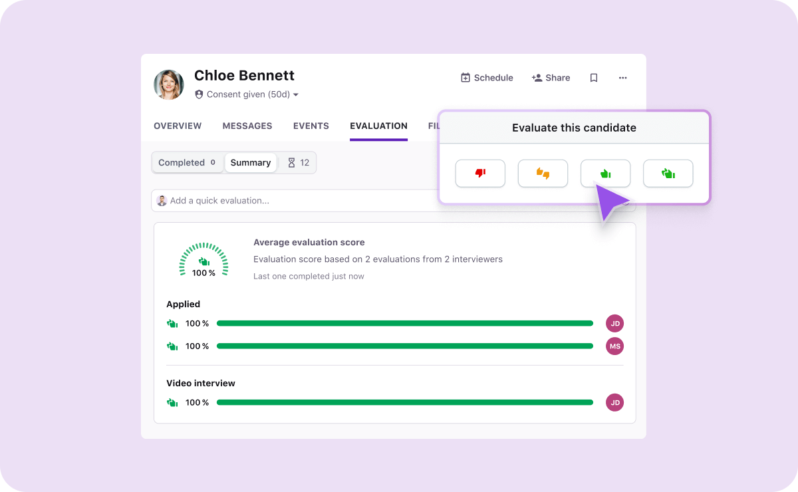Share the candidate profile
The width and height of the screenshot is (798, 492).
tap(551, 78)
